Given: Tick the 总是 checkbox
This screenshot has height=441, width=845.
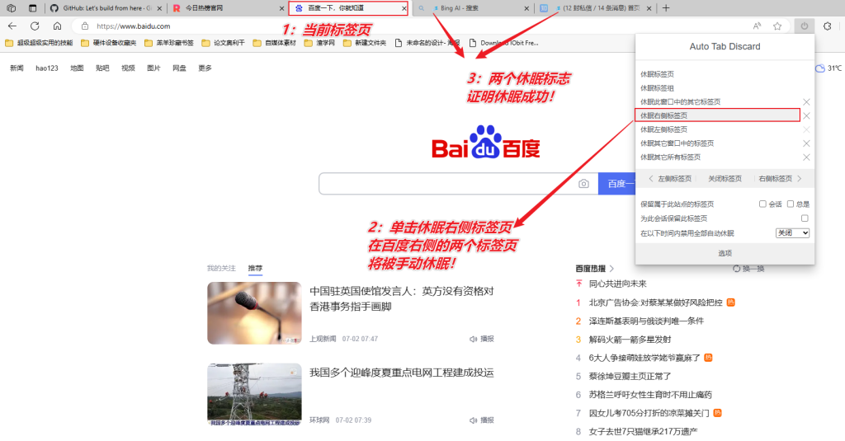Looking at the screenshot, I should pos(790,204).
